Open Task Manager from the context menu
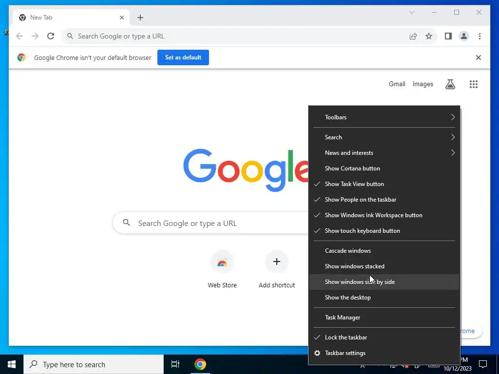Image resolution: width=499 pixels, height=374 pixels. tap(384, 318)
